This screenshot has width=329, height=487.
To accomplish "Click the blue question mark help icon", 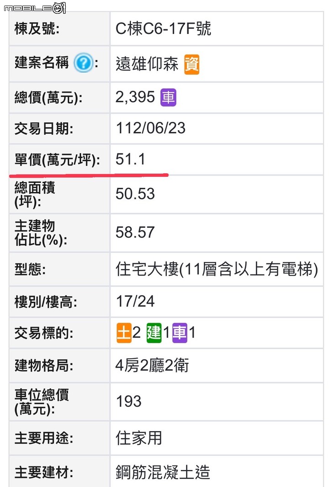I will pos(83,63).
